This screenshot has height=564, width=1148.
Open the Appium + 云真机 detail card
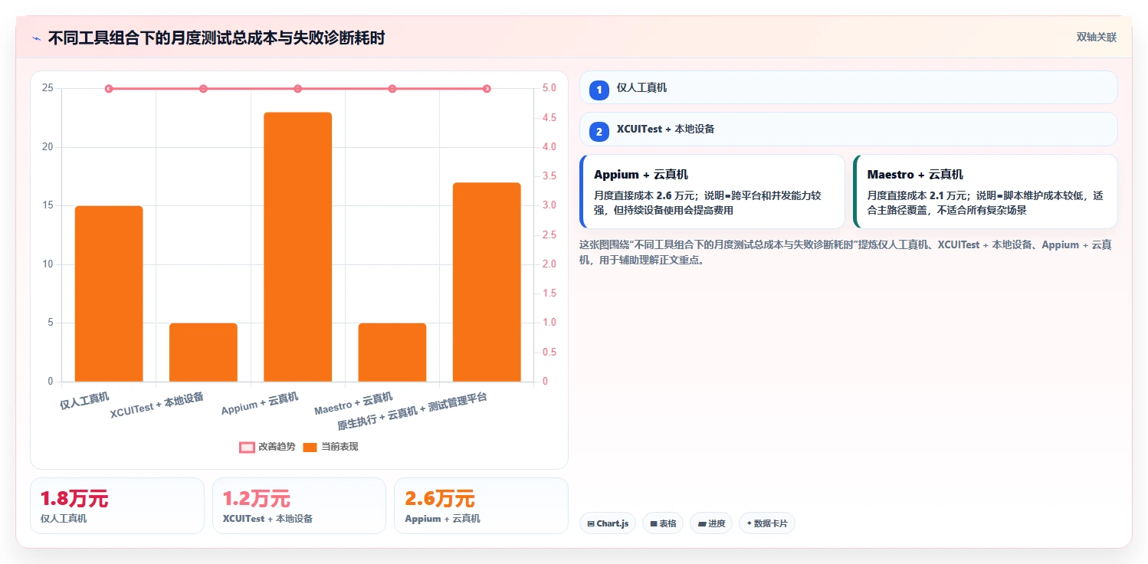(x=712, y=192)
